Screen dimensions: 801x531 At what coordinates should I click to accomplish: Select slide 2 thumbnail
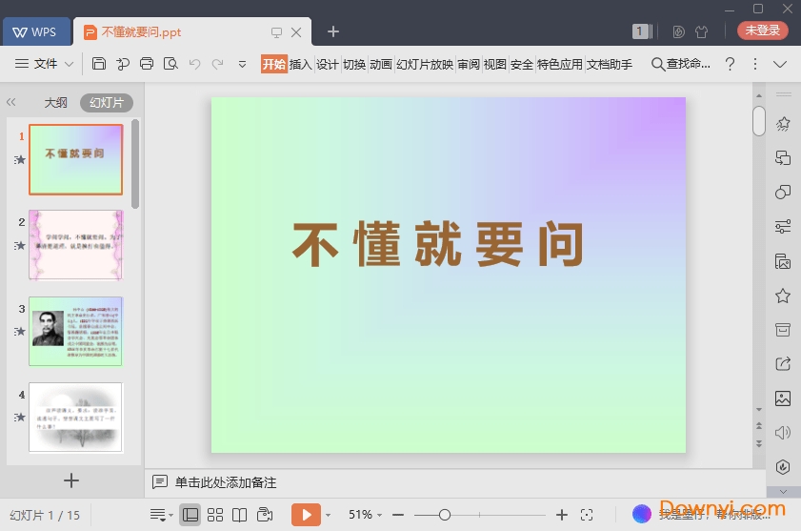(x=75, y=245)
